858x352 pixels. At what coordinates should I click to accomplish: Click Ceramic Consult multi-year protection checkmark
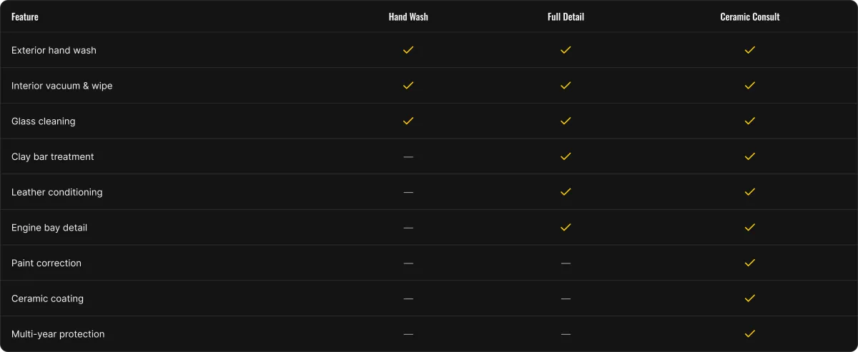tap(750, 333)
